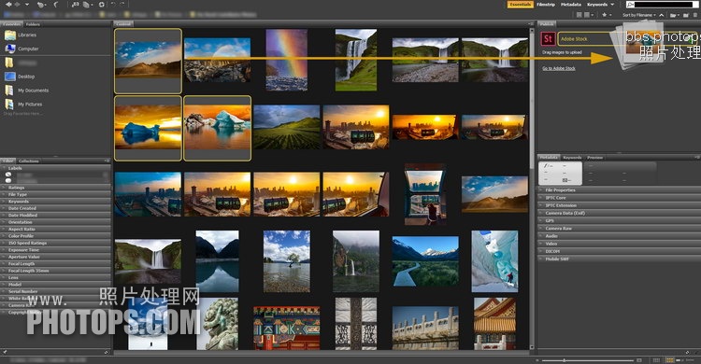The height and width of the screenshot is (364, 701).
Task: Click the Go back arrow in toolbar
Action: (8, 5)
